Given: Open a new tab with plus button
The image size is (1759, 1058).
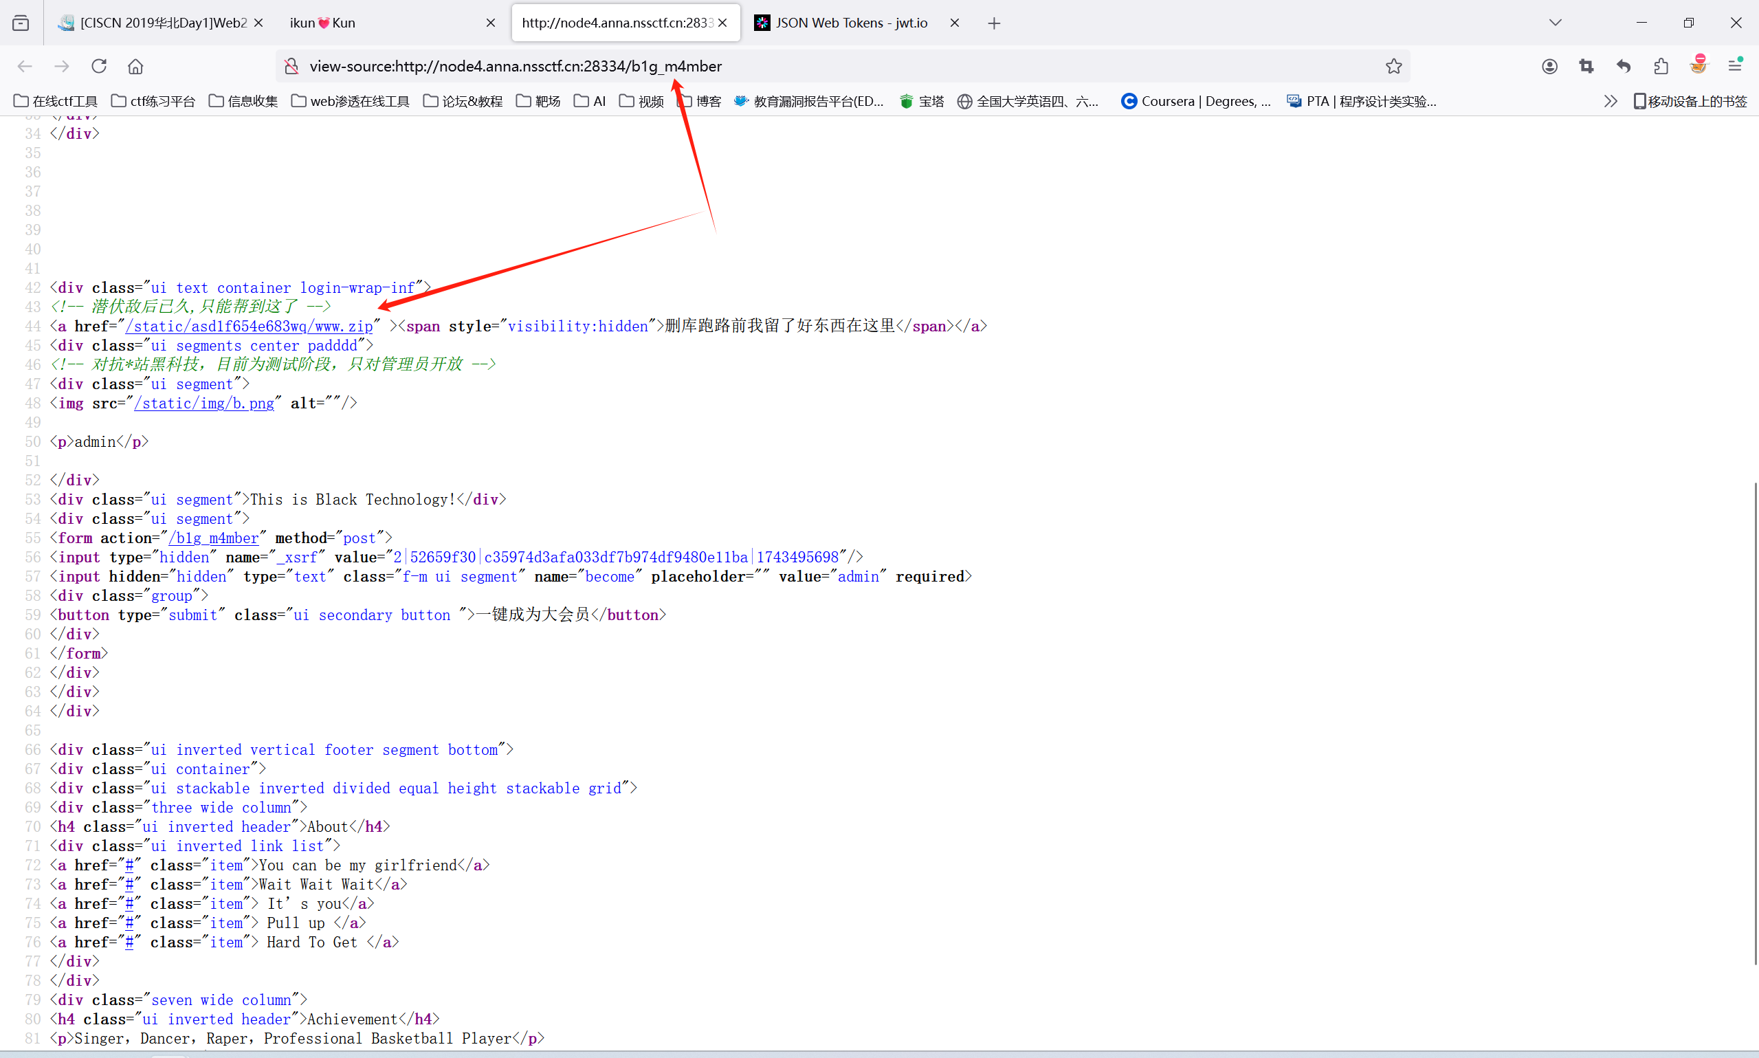Looking at the screenshot, I should [x=993, y=23].
